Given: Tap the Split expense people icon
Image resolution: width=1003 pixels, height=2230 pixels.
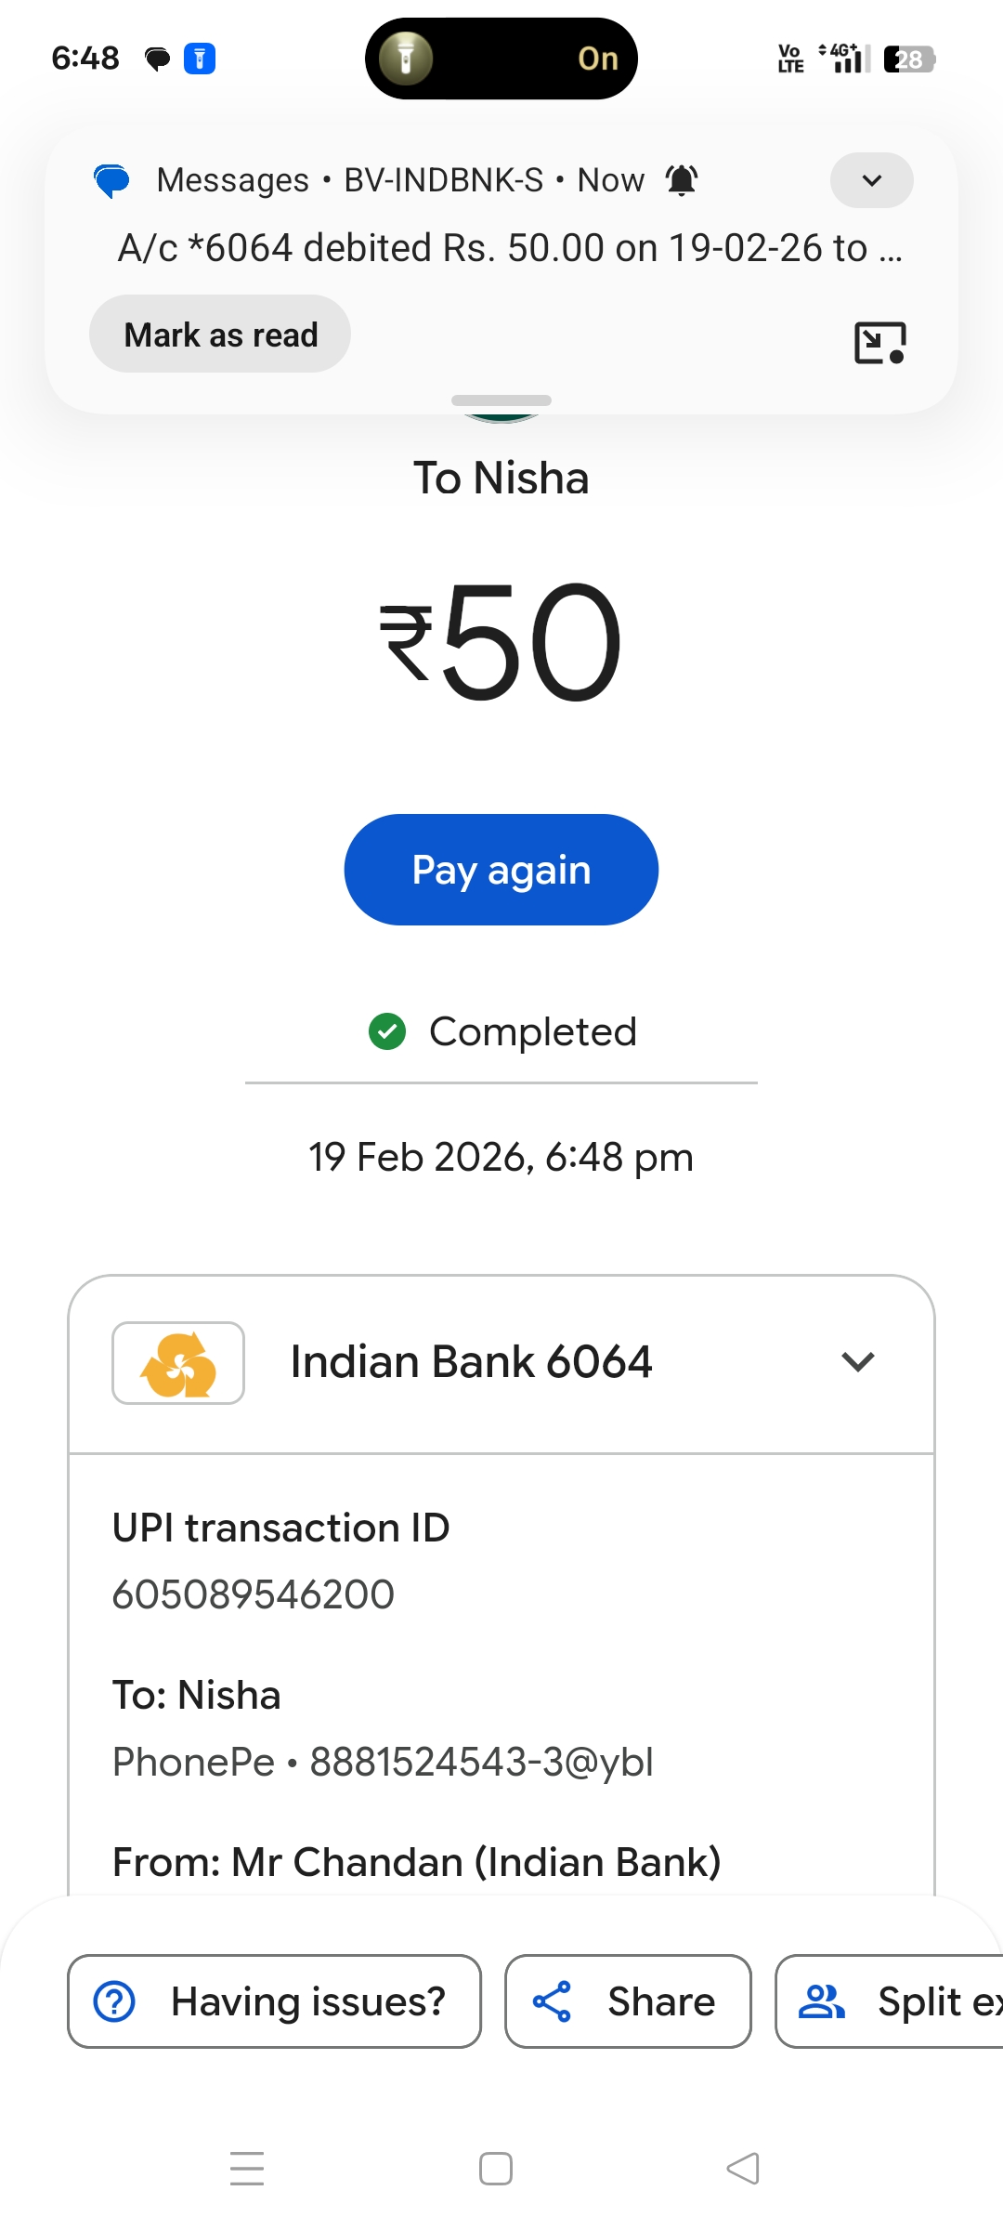Looking at the screenshot, I should 822,2001.
